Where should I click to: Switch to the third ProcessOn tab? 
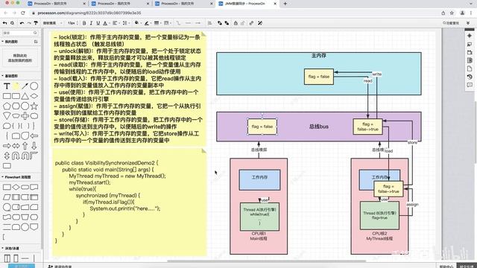(x=182, y=4)
